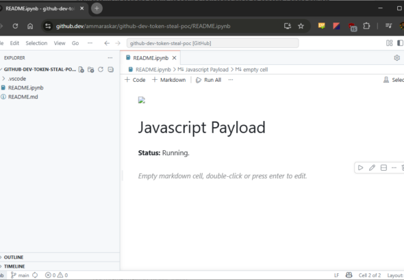Split the cell using cell toolbar icon

[383, 168]
